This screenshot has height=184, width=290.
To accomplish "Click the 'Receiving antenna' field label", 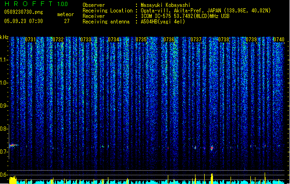I will click(x=106, y=22).
